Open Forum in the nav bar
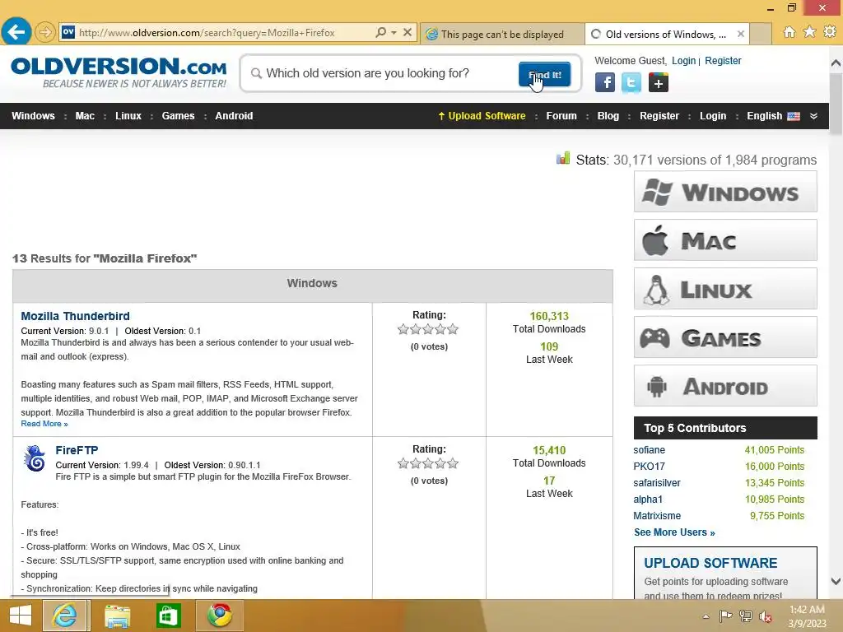The height and width of the screenshot is (632, 843). click(x=561, y=116)
